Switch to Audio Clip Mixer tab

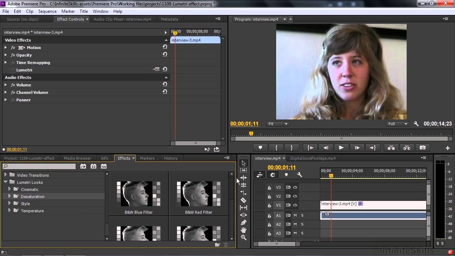pyautogui.click(x=122, y=19)
